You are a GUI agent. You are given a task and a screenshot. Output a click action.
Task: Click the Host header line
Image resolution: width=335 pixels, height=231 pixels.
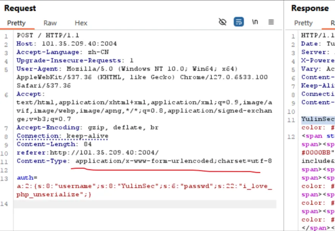point(66,44)
